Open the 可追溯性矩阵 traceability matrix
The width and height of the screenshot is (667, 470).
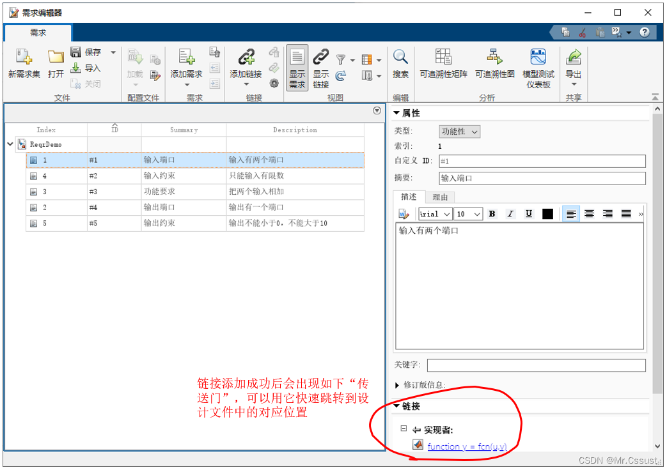pyautogui.click(x=443, y=58)
